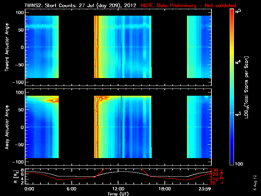Click the 'Toward Actuator Angle' axis label
Image resolution: width=261 pixels, height=196 pixels.
(7, 47)
